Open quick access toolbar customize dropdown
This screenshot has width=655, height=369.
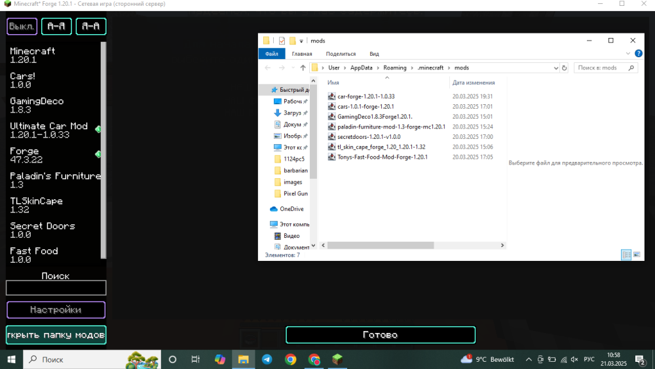click(301, 41)
